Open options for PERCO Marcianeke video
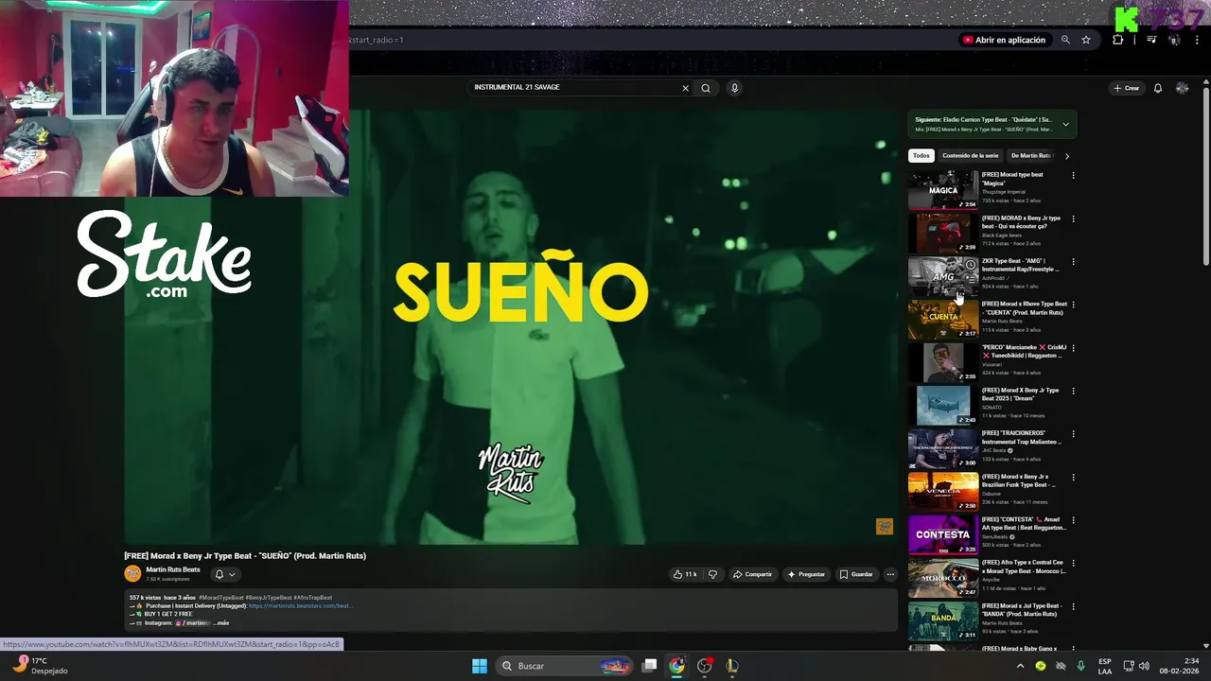The width and height of the screenshot is (1211, 681). 1073,348
